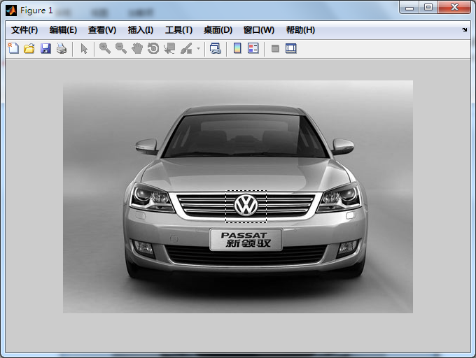
Task: Open file using the folder icon
Action: (x=29, y=48)
